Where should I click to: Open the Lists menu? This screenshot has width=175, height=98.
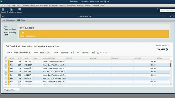coord(18,5)
